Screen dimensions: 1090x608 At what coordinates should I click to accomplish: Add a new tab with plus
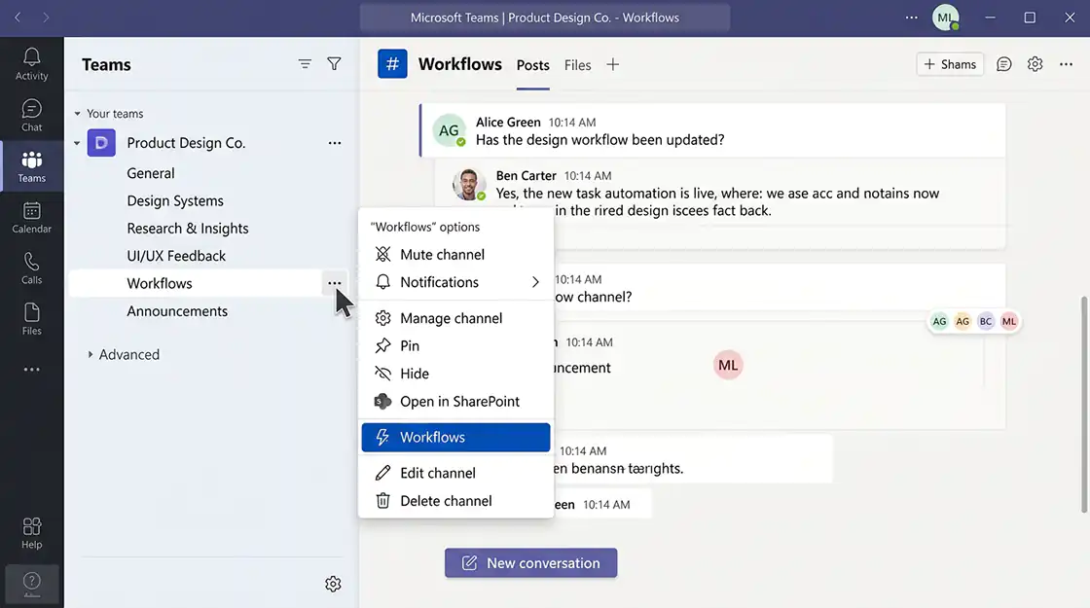pos(612,64)
